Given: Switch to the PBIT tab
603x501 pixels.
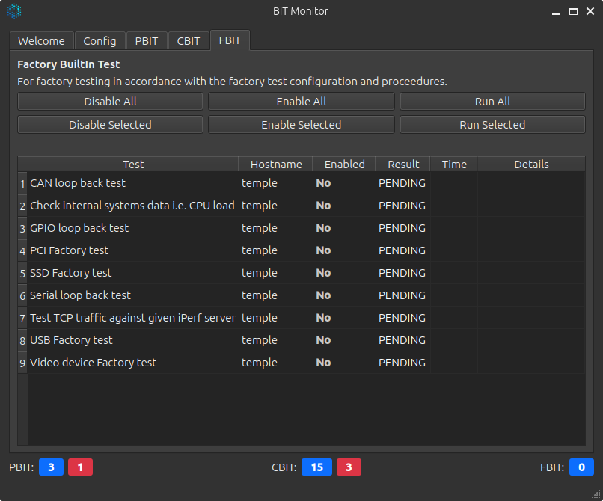Looking at the screenshot, I should tap(147, 41).
